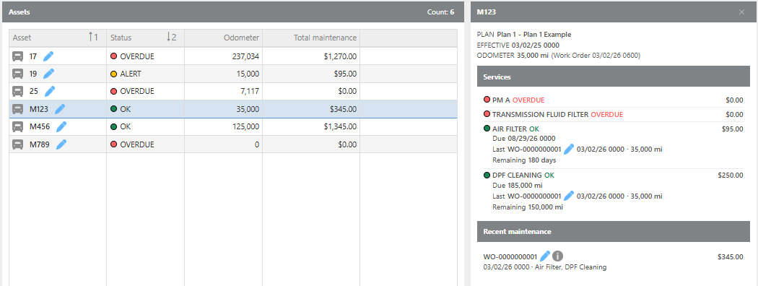This screenshot has width=758, height=286.
Task: Collapse AIR FILTER OK service row
Action: tap(613, 144)
